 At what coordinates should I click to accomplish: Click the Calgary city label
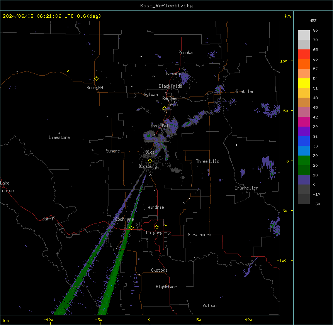[154, 233]
